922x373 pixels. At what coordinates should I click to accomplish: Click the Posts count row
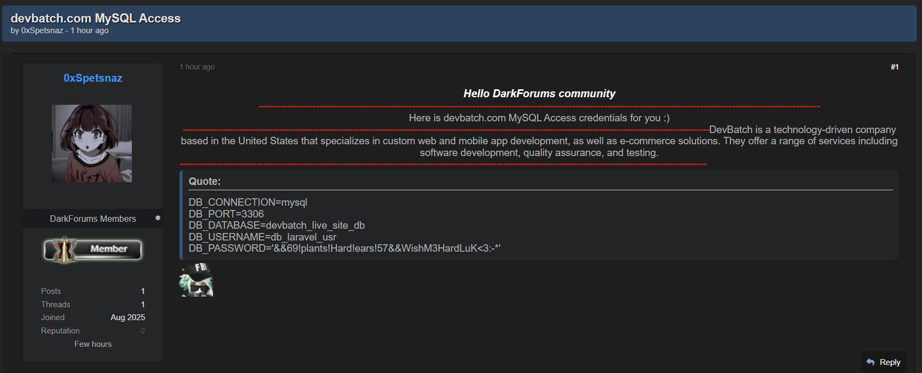tap(93, 291)
